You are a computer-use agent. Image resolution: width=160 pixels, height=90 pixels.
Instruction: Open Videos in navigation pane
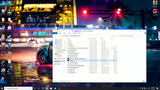[x=58, y=54]
